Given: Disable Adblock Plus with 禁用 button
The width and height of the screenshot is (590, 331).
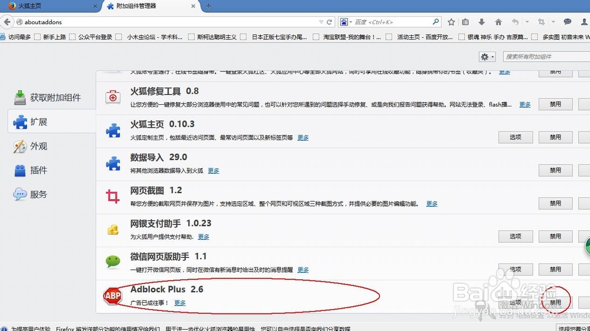Looking at the screenshot, I should tap(555, 303).
